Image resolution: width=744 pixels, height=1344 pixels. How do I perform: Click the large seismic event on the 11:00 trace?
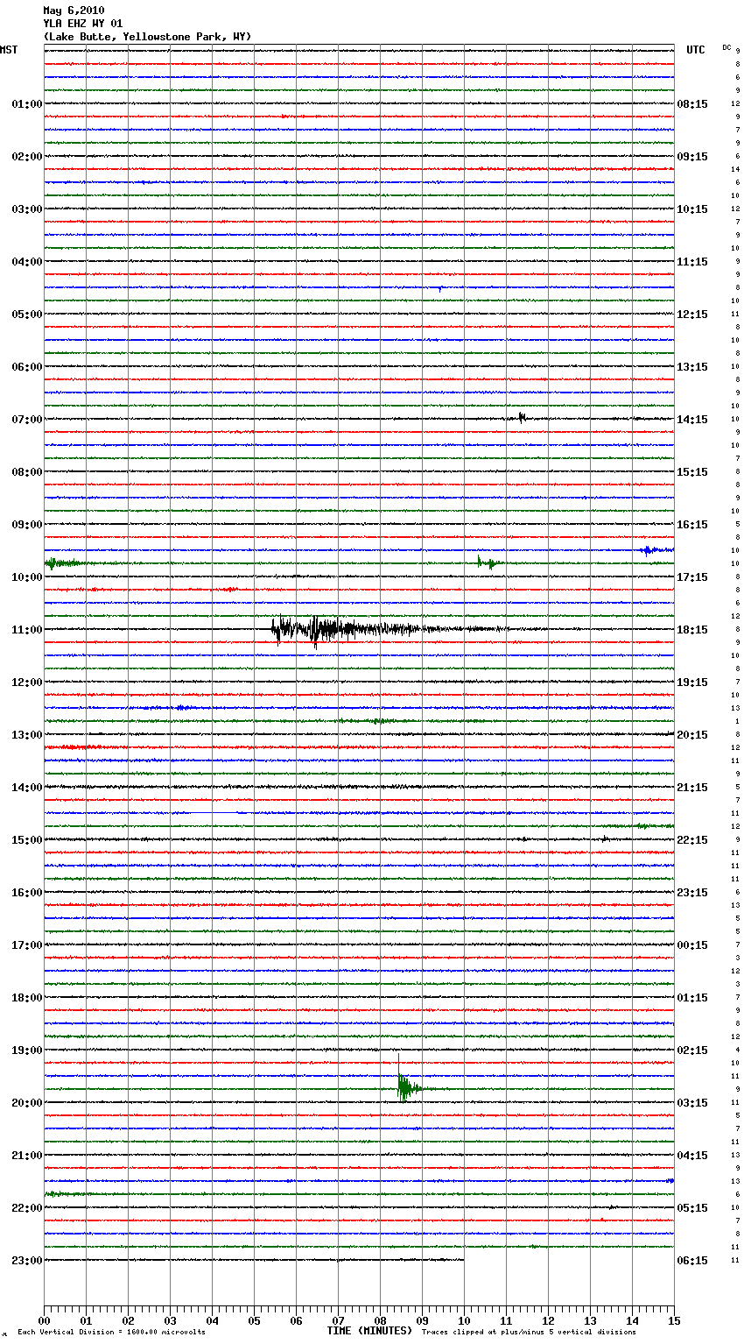tap(333, 628)
